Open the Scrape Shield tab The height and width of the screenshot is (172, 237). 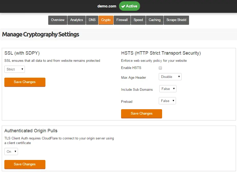[x=176, y=20]
